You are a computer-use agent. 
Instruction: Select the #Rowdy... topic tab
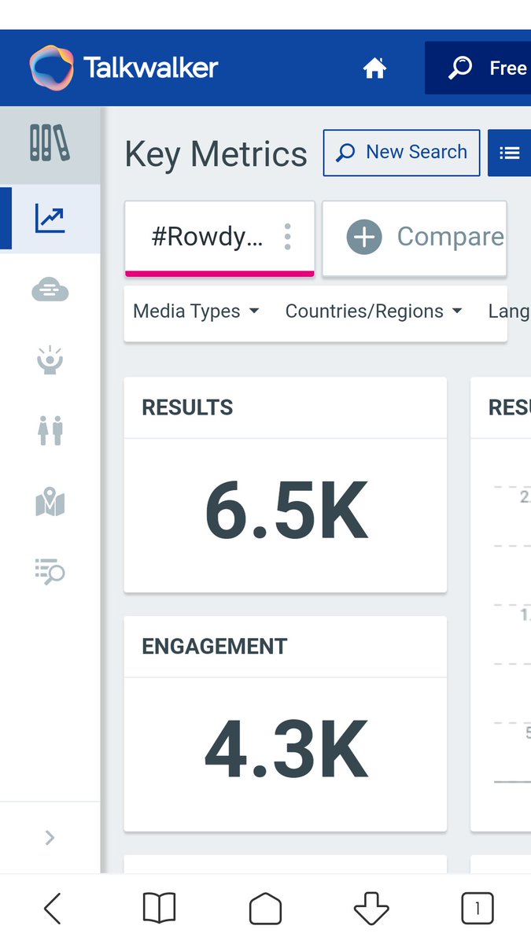click(x=219, y=238)
